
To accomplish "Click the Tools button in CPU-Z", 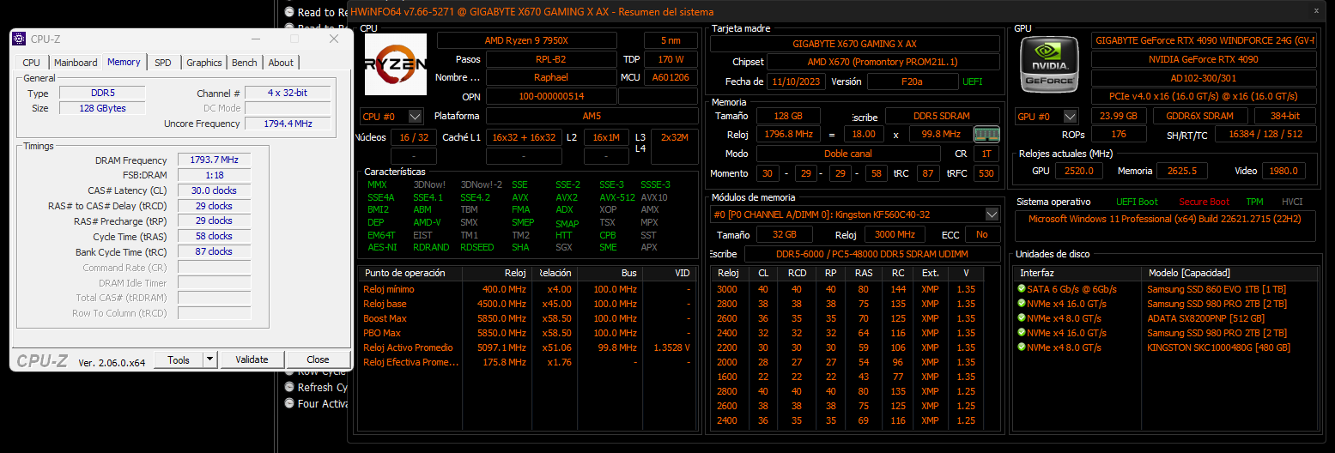I will click(x=179, y=359).
